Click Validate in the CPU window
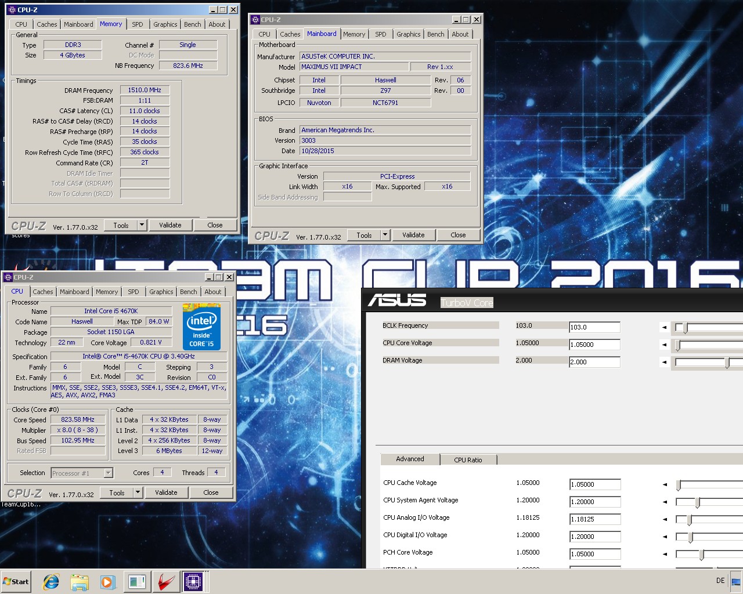The width and height of the screenshot is (743, 594). click(166, 492)
